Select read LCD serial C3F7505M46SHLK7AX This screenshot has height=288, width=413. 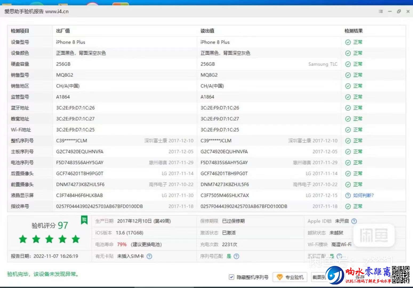pyautogui.click(x=225, y=195)
